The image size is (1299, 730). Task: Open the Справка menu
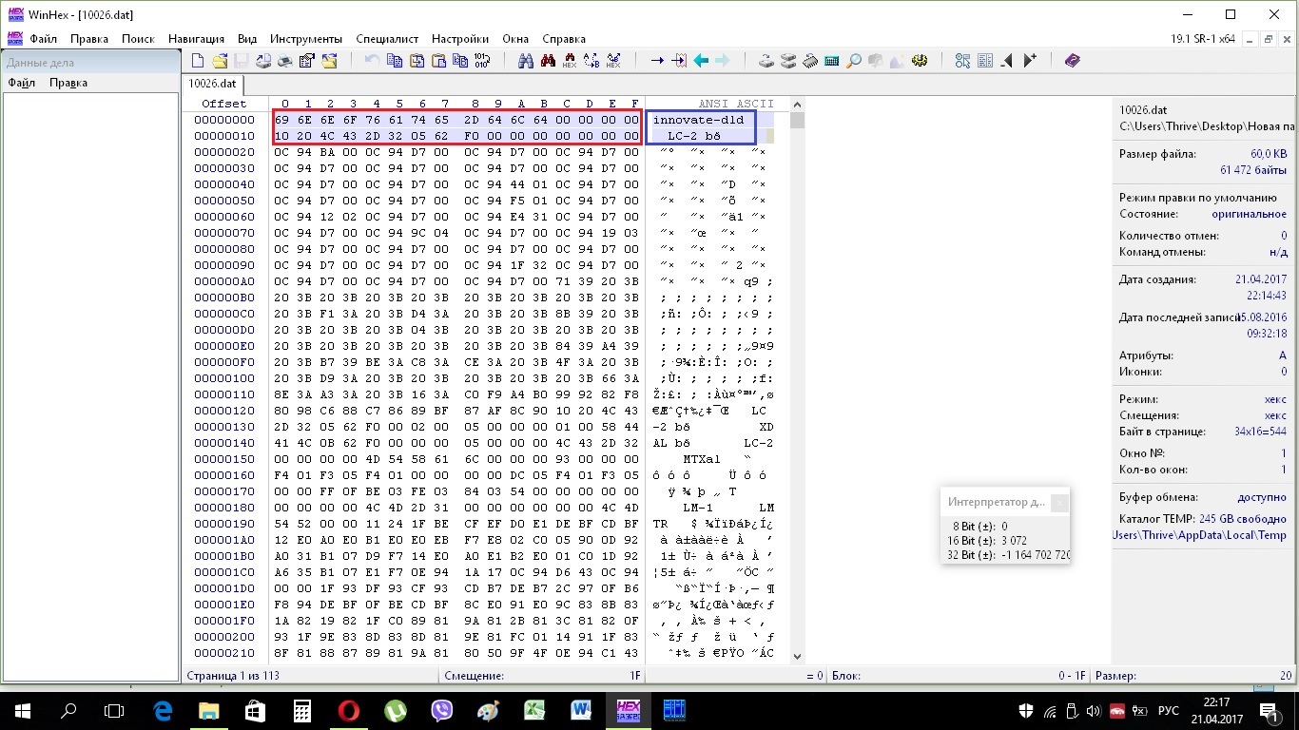[x=564, y=39]
